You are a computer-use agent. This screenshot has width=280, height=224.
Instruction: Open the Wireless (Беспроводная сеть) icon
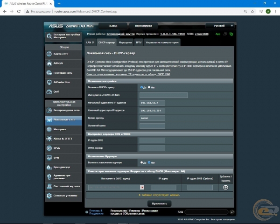point(49,110)
